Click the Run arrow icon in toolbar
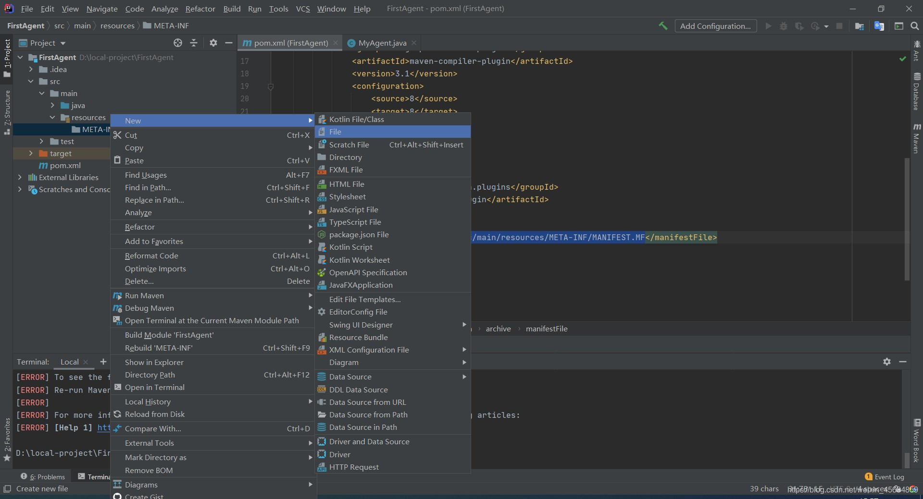 click(x=768, y=26)
